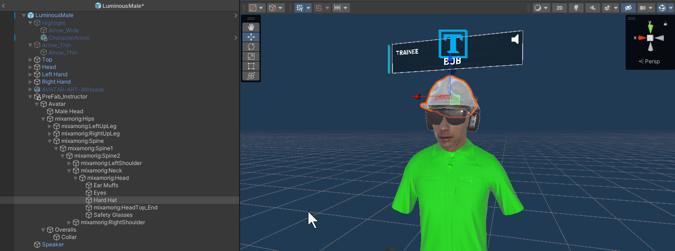The image size is (675, 251).
Task: Select the Hand (View) tool
Action: click(x=251, y=27)
